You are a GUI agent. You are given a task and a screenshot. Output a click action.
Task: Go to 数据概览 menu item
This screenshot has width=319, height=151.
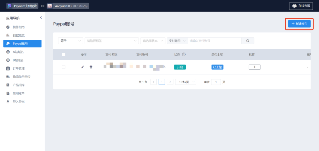pyautogui.click(x=19, y=35)
